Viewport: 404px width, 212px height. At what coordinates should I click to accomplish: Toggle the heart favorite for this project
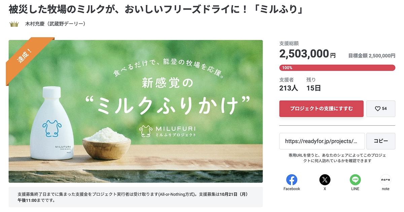tap(381, 109)
